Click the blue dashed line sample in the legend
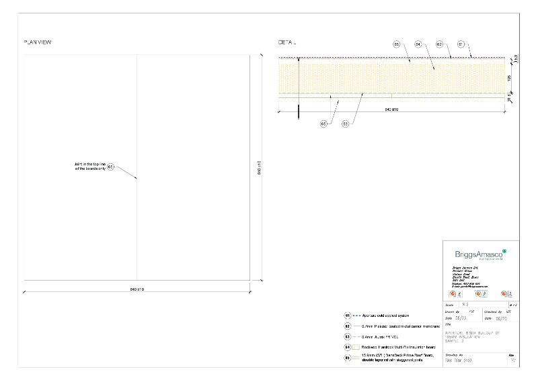Screen dimensions: 538x380 [x=356, y=316]
